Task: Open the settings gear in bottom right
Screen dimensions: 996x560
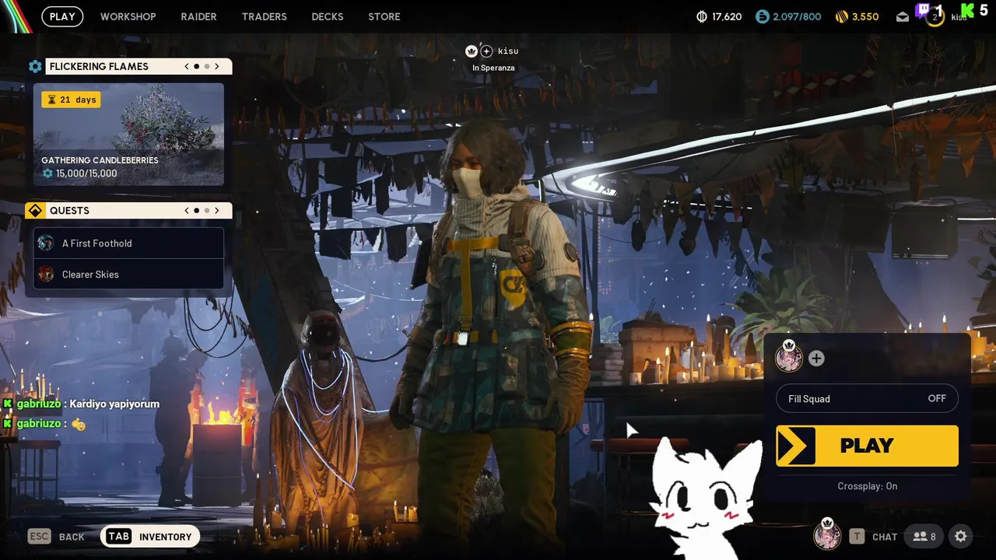Action: tap(961, 537)
